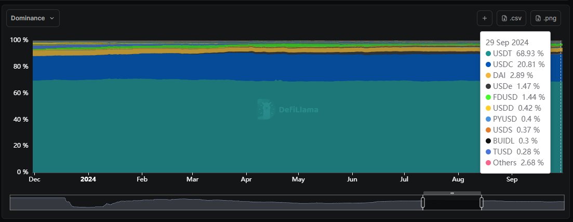Click TUSD 0.28 % tooltip entry
Viewport: 573px width, 222px height.
[x=513, y=152]
